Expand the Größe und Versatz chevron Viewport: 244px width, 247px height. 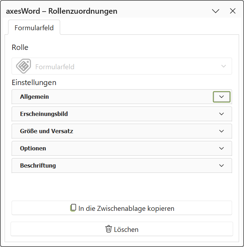tap(221, 131)
